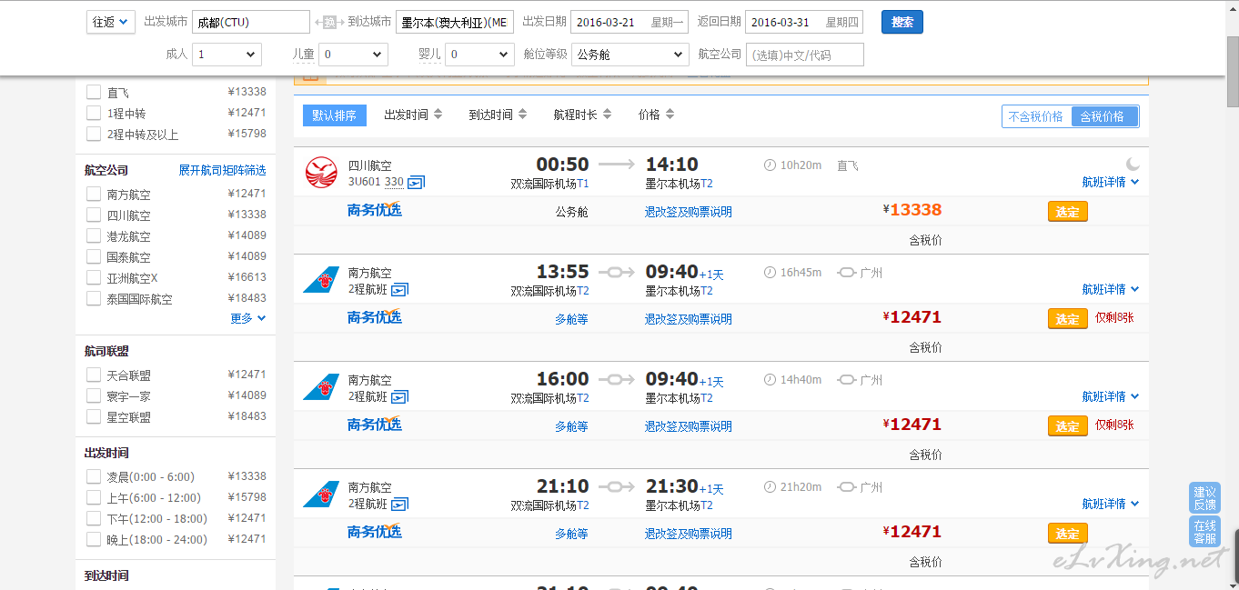1239x590 pixels.
Task: Click the sort arrows next to 出发时间
Action: [x=438, y=115]
